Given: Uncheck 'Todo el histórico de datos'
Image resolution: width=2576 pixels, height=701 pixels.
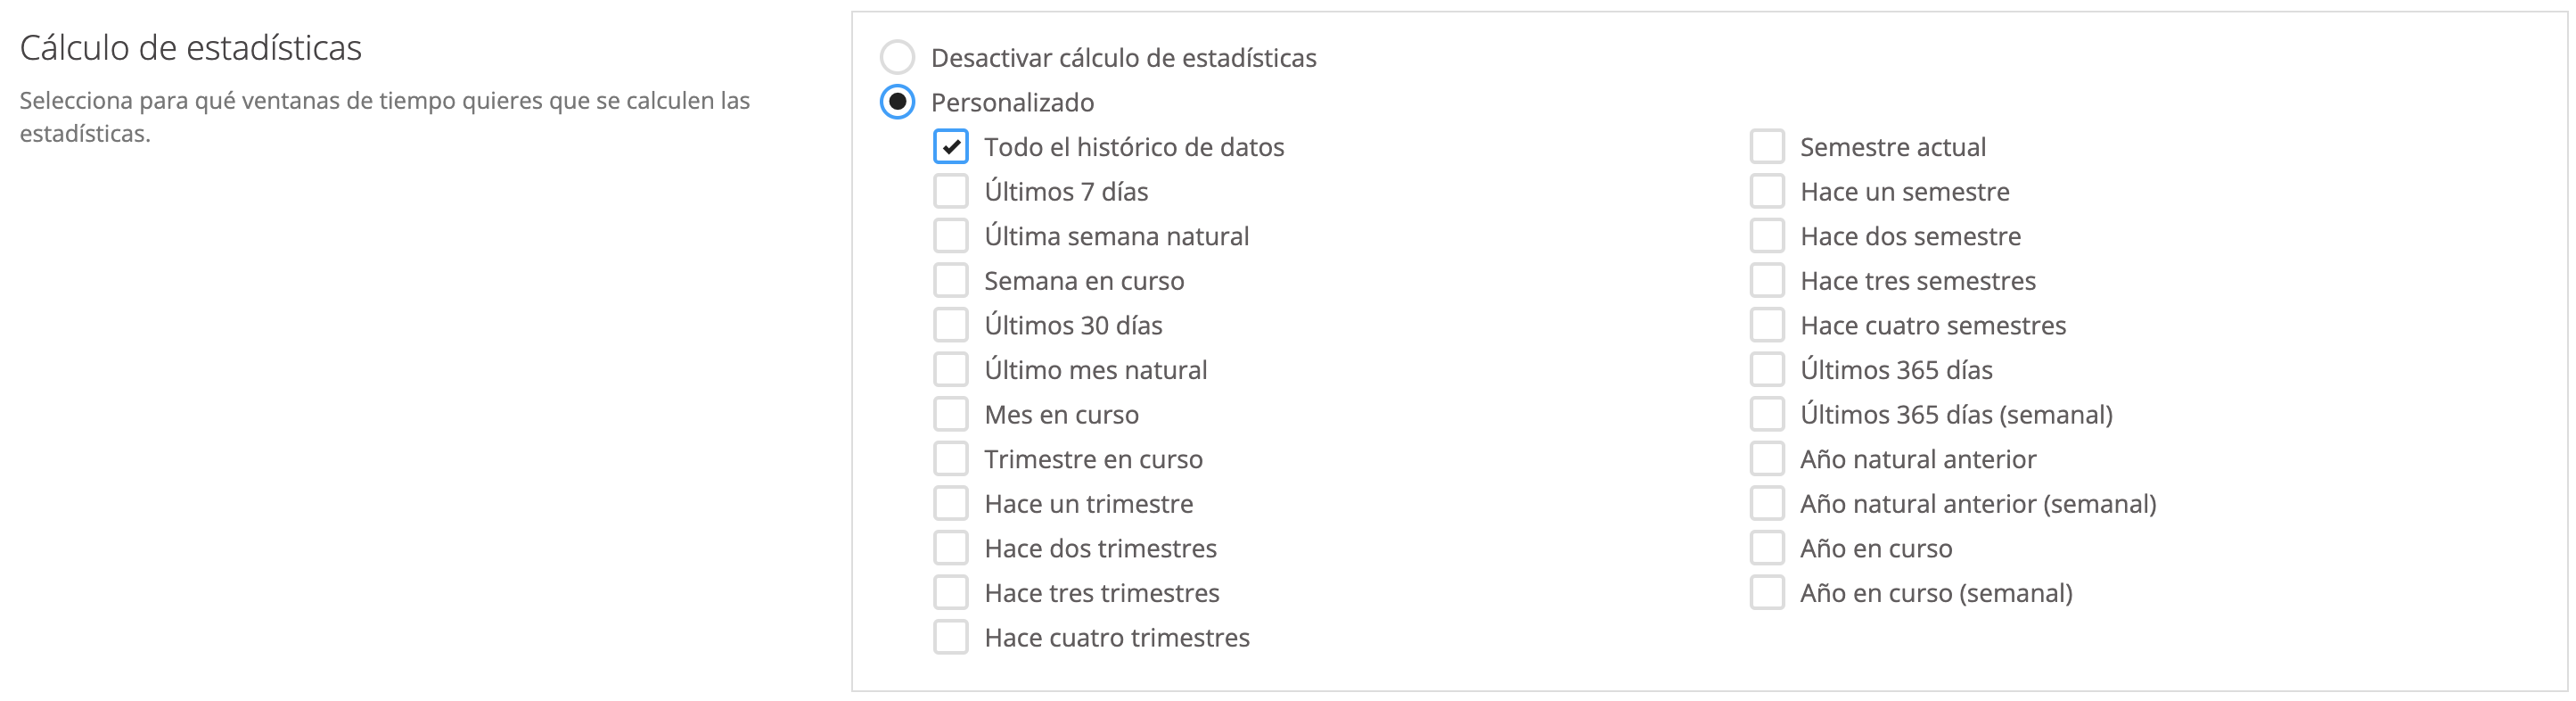Looking at the screenshot, I should 950,147.
